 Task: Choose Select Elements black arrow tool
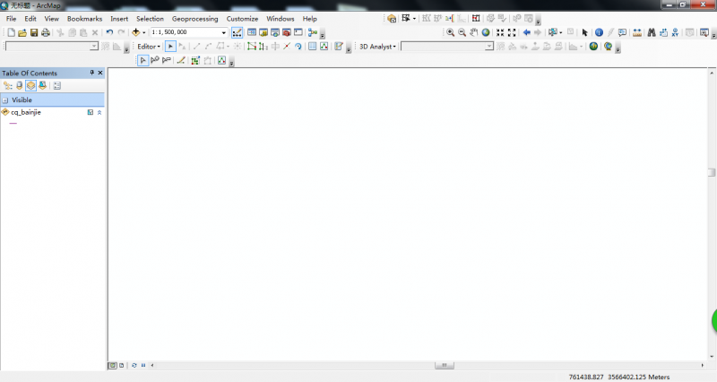click(584, 32)
